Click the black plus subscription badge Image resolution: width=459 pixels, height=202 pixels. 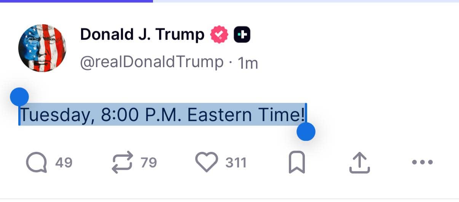click(x=242, y=35)
